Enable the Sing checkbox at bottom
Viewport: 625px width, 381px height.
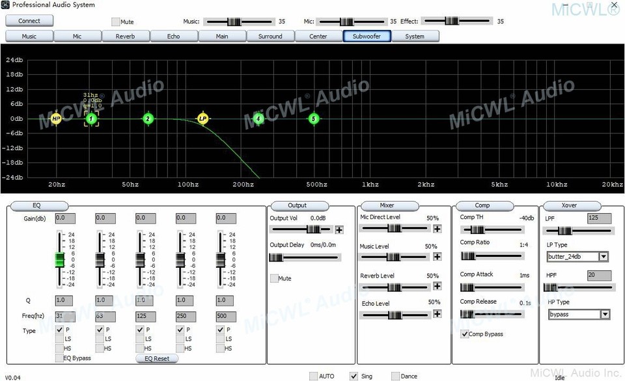(355, 376)
